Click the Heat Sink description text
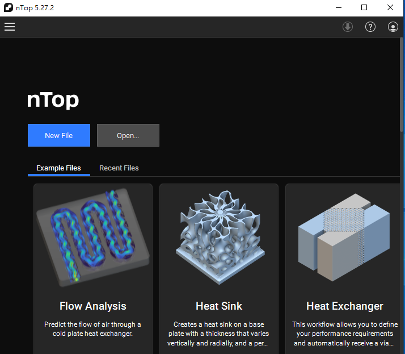Viewport: 405px width, 354px height. pos(218,334)
